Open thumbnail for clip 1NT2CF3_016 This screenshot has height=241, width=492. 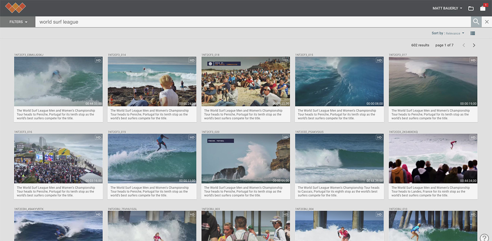tap(58, 158)
